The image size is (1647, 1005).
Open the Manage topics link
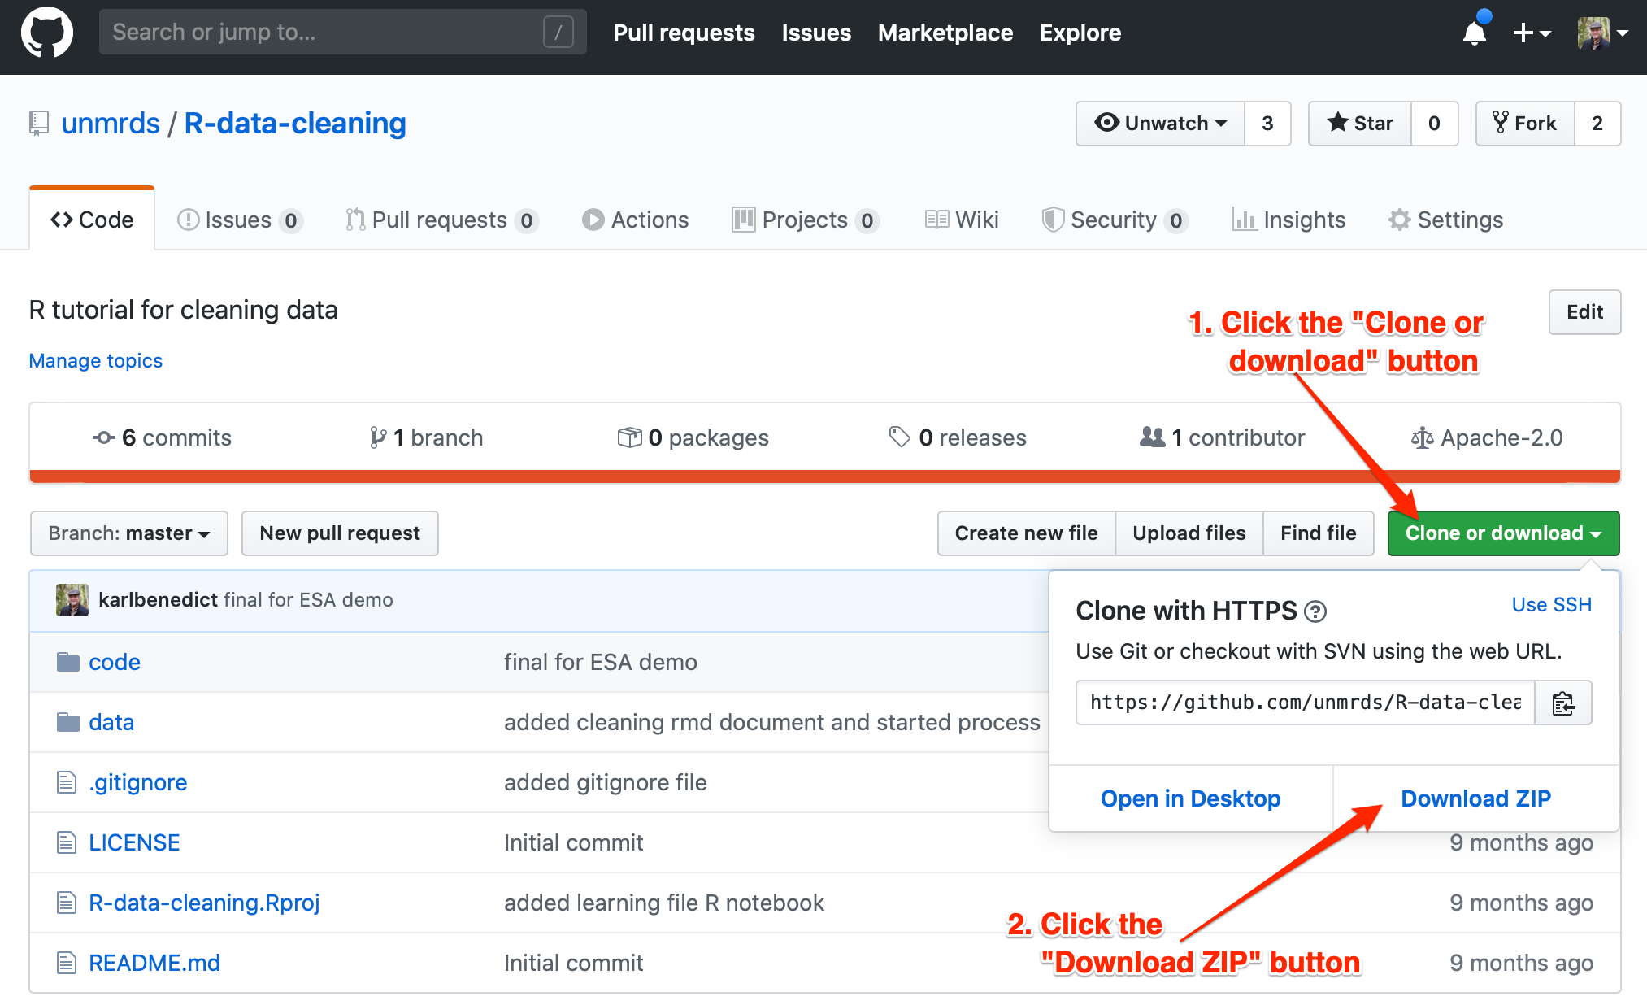(96, 361)
